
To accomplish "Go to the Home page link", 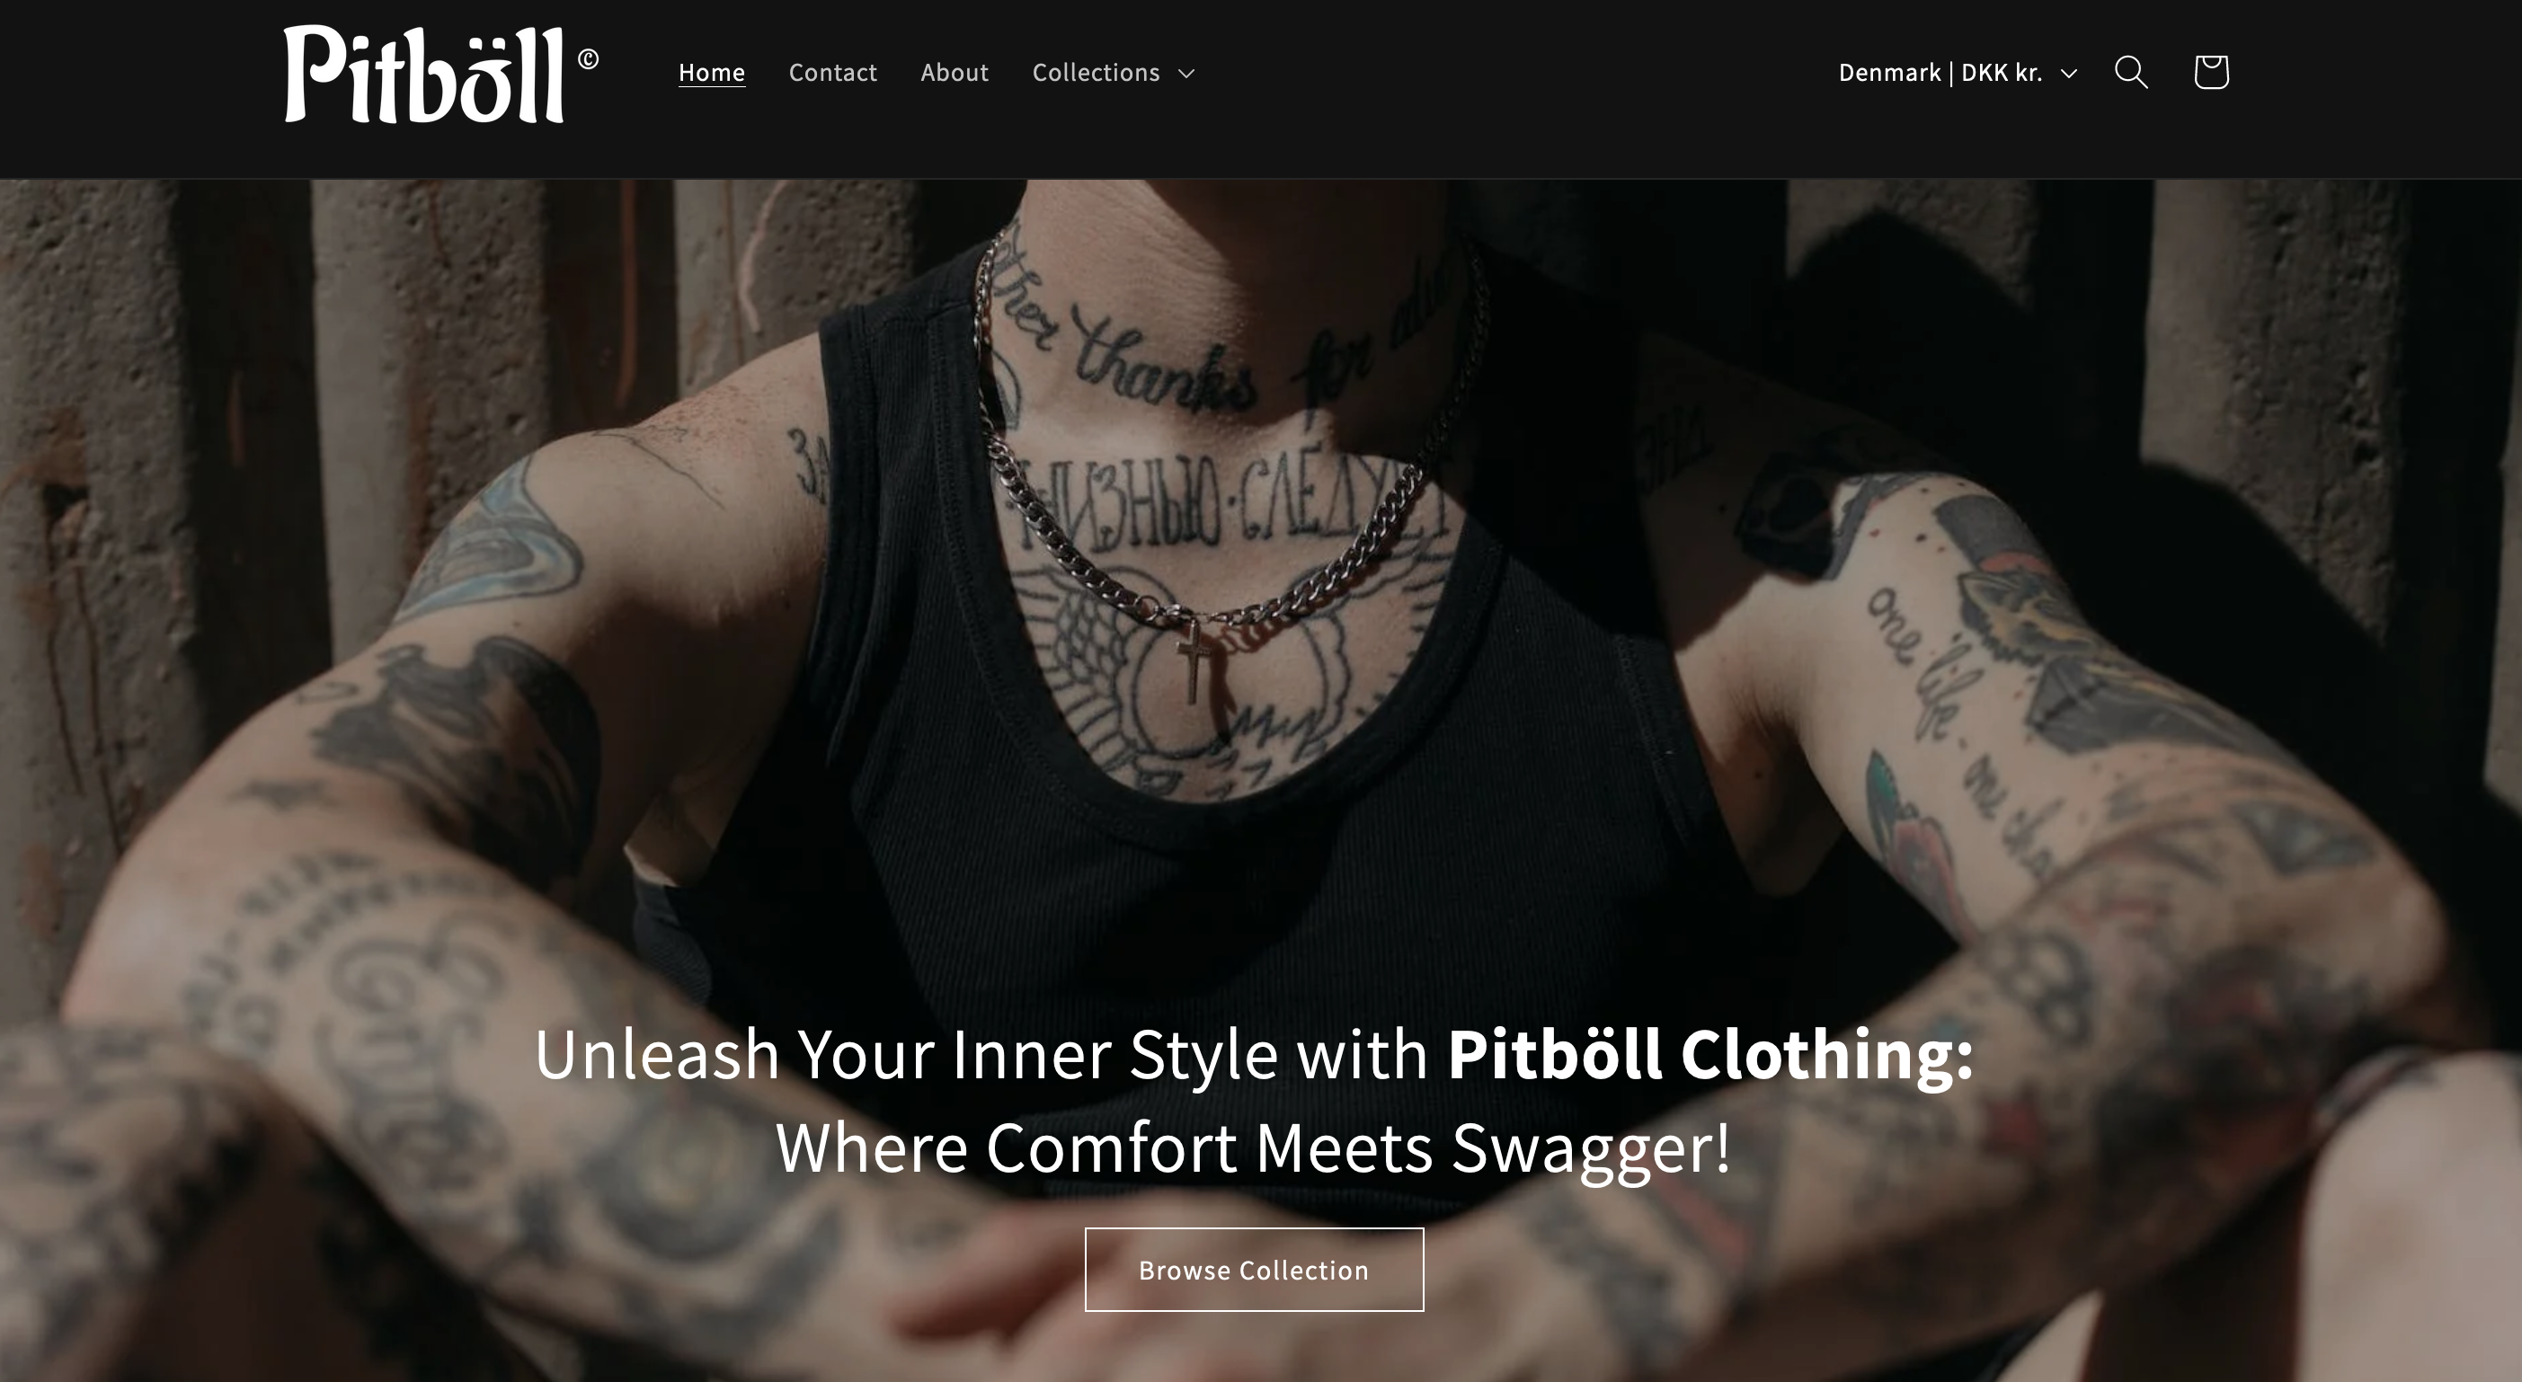I will (712, 73).
